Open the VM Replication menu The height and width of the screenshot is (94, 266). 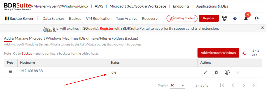(99, 18)
